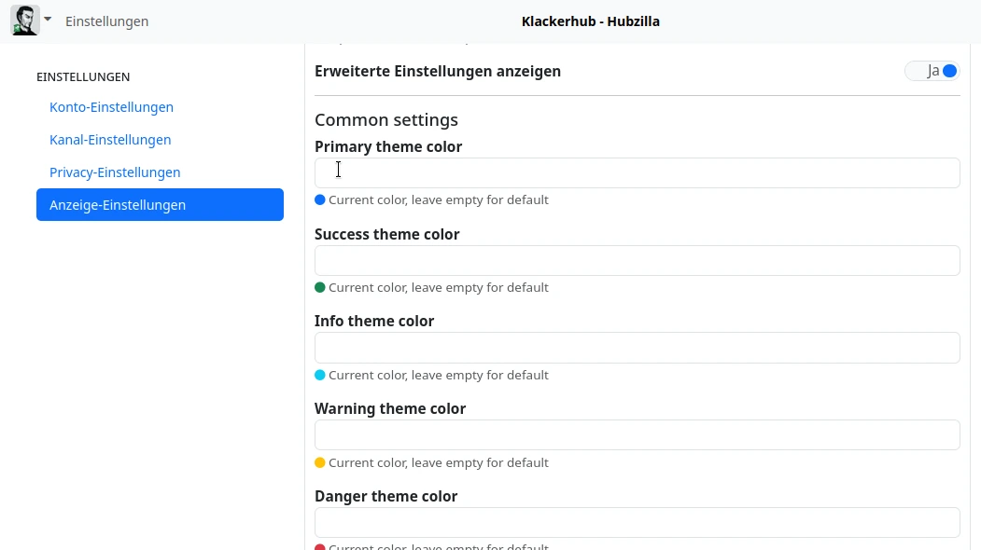The height and width of the screenshot is (550, 981).
Task: Open Kanal-Einstellungen in the sidebar
Action: tap(110, 140)
